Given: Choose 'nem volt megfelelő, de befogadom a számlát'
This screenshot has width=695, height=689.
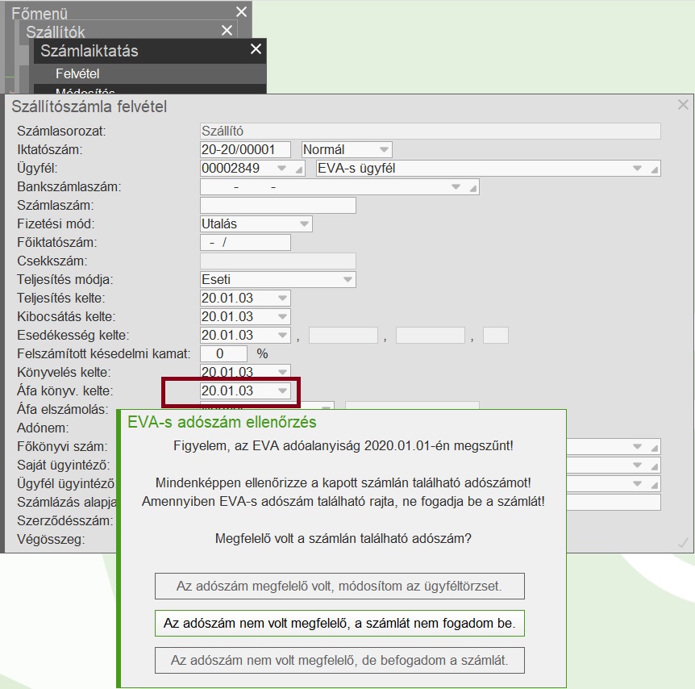Looking at the screenshot, I should pos(339,660).
